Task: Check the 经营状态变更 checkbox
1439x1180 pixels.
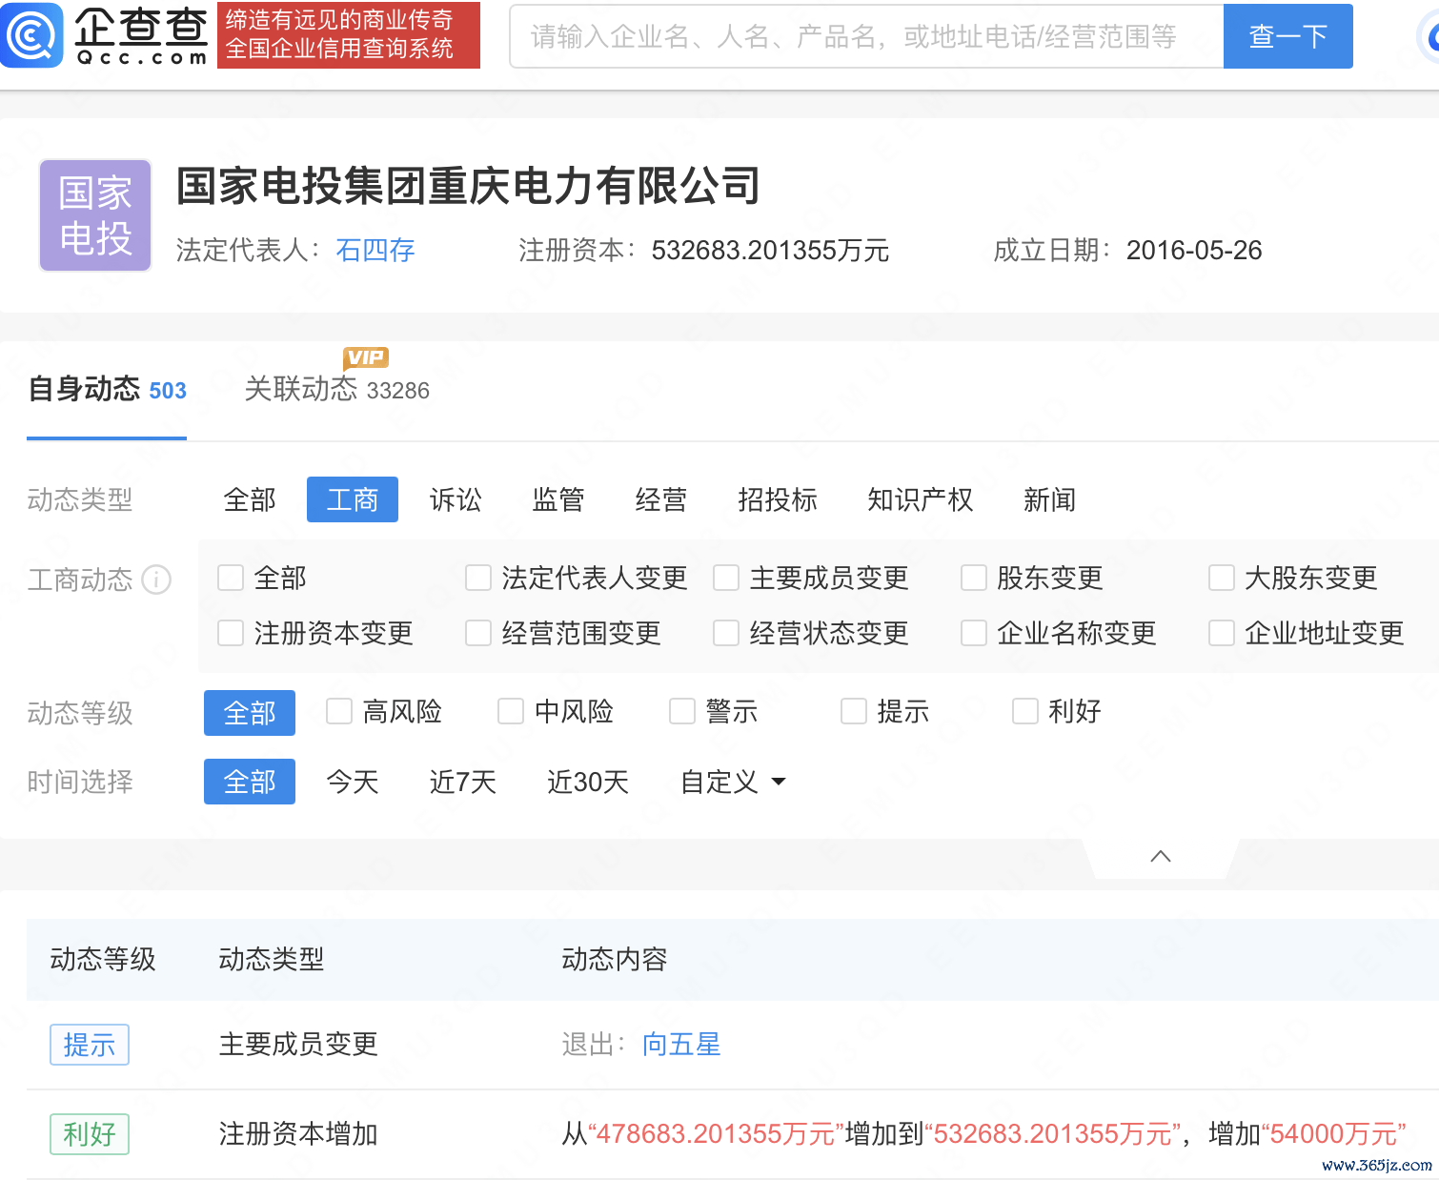Action: click(x=726, y=633)
